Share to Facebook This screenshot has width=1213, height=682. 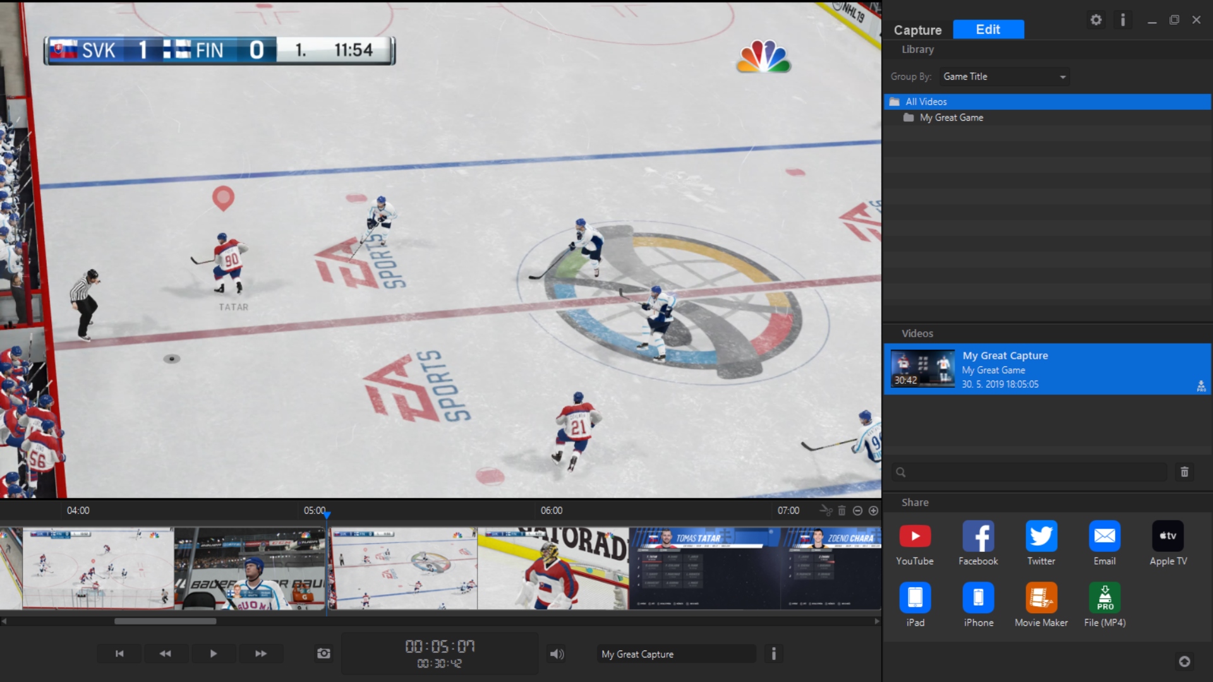tap(978, 543)
